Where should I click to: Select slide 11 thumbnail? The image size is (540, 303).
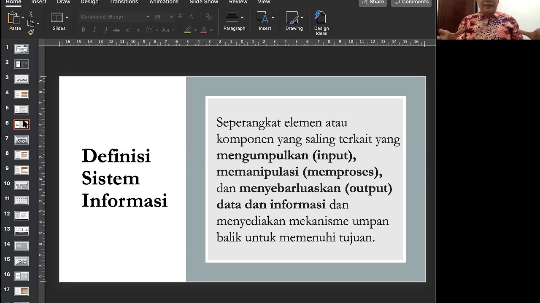pyautogui.click(x=22, y=200)
